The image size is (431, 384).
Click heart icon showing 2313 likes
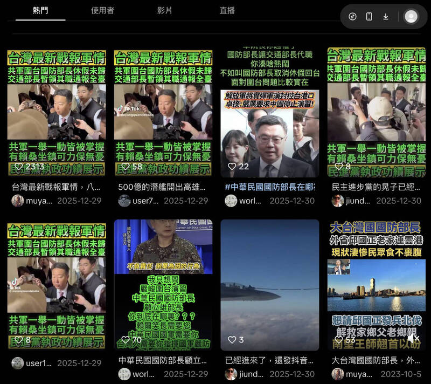pos(18,167)
